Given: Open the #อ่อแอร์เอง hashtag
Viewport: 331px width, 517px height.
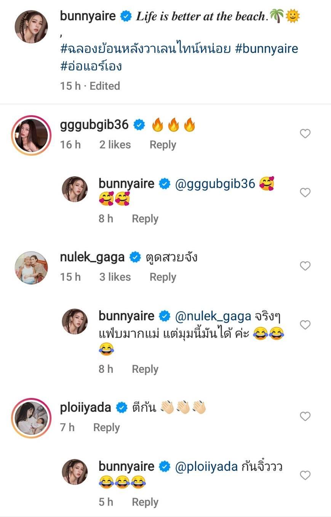Looking at the screenshot, I should [x=91, y=66].
